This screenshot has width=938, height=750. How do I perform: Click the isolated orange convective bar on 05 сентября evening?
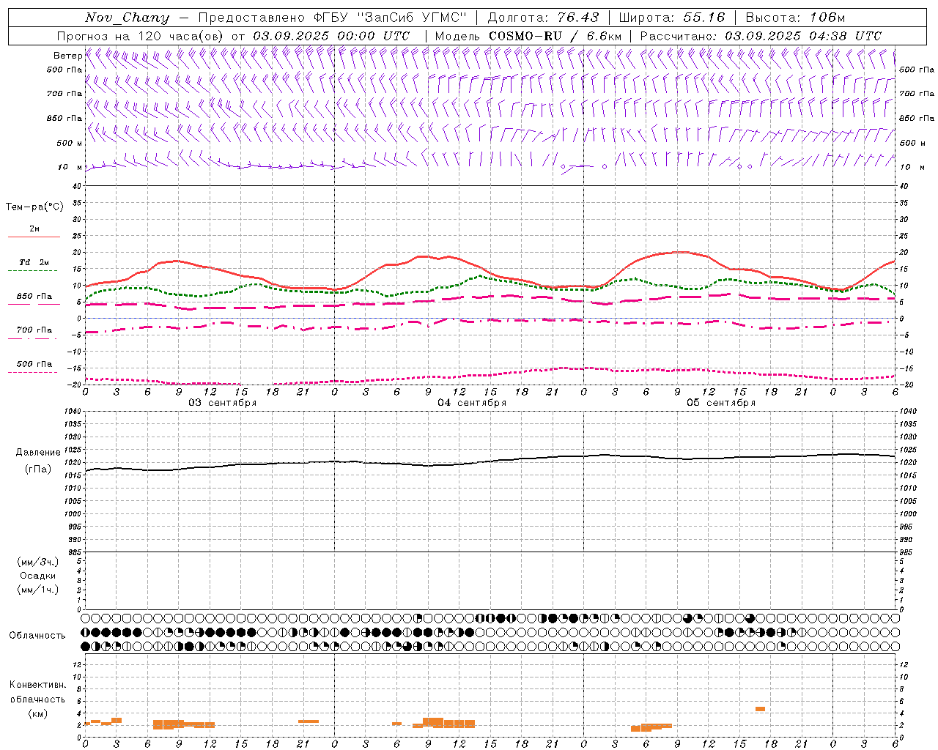coord(760,709)
